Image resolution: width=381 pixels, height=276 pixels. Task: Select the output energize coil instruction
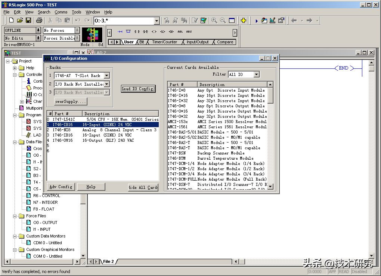154,32
